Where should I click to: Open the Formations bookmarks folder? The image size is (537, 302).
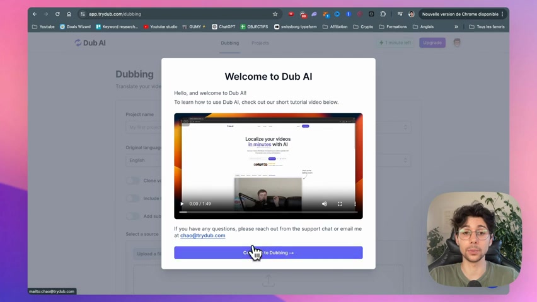[393, 26]
